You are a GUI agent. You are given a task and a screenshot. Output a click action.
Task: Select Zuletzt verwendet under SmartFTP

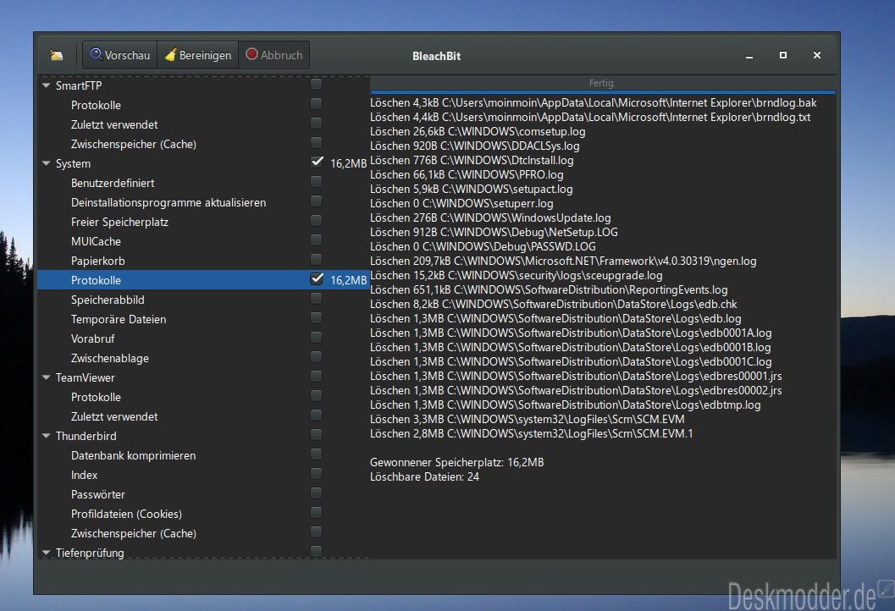pos(114,125)
